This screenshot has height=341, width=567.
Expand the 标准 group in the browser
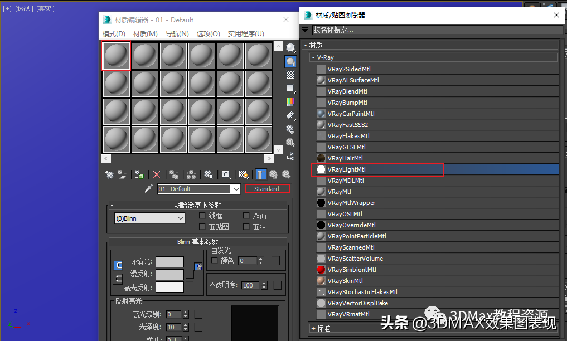[x=313, y=328]
